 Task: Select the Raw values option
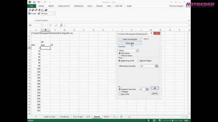click(x=124, y=53)
